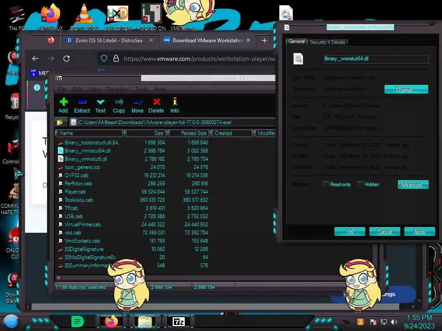
Task: Open the HOOKED ON desktop shortcut
Action: pyautogui.click(x=151, y=16)
